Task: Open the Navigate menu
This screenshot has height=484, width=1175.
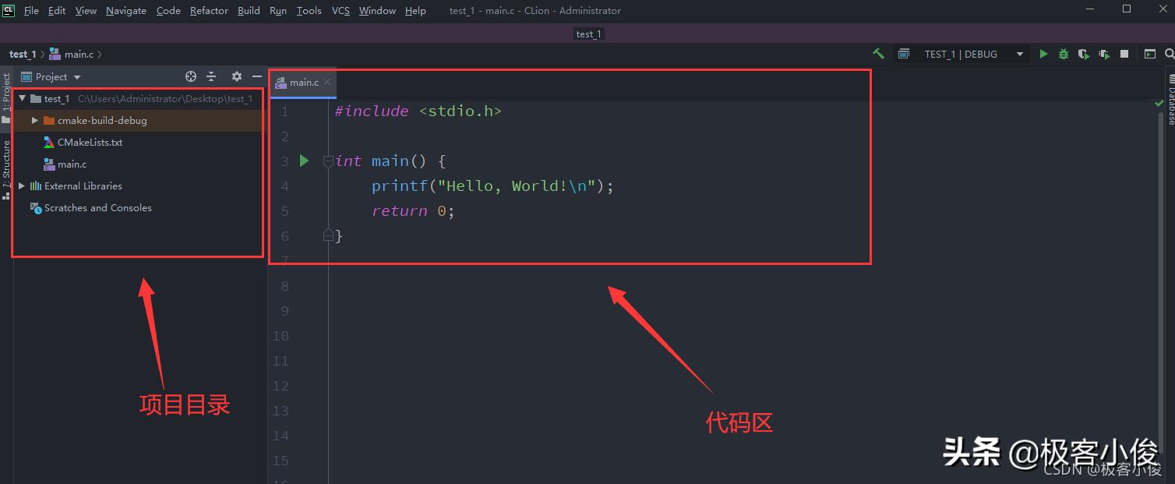Action: point(126,11)
